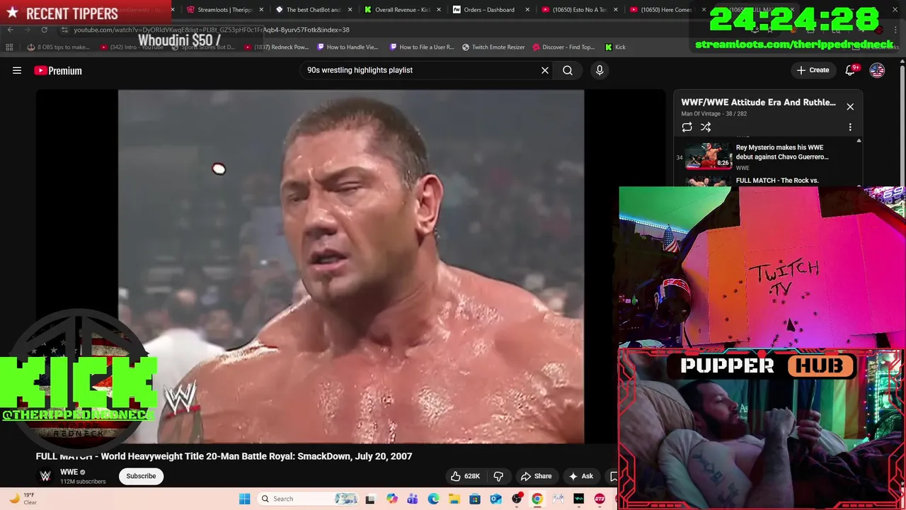Switch to OBS Studio on the taskbar
The width and height of the screenshot is (906, 510).
pyautogui.click(x=517, y=499)
